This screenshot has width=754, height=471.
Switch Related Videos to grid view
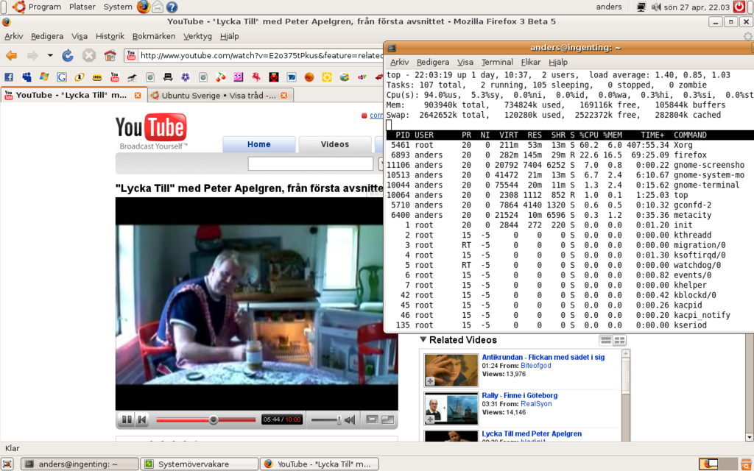pos(619,340)
